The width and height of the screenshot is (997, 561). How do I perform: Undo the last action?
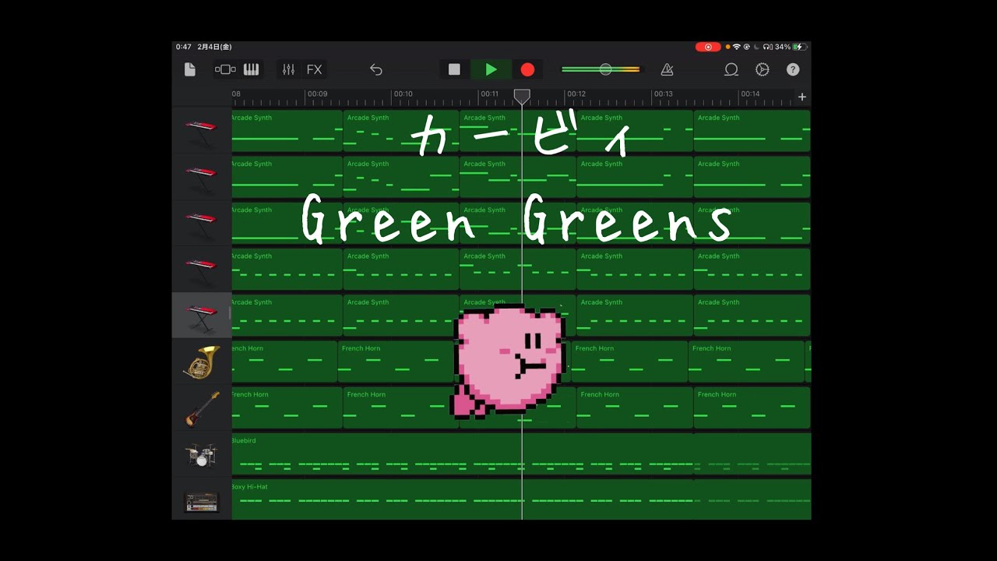(376, 69)
